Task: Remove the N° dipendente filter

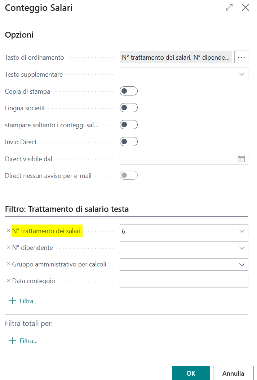Action: pyautogui.click(x=8, y=248)
